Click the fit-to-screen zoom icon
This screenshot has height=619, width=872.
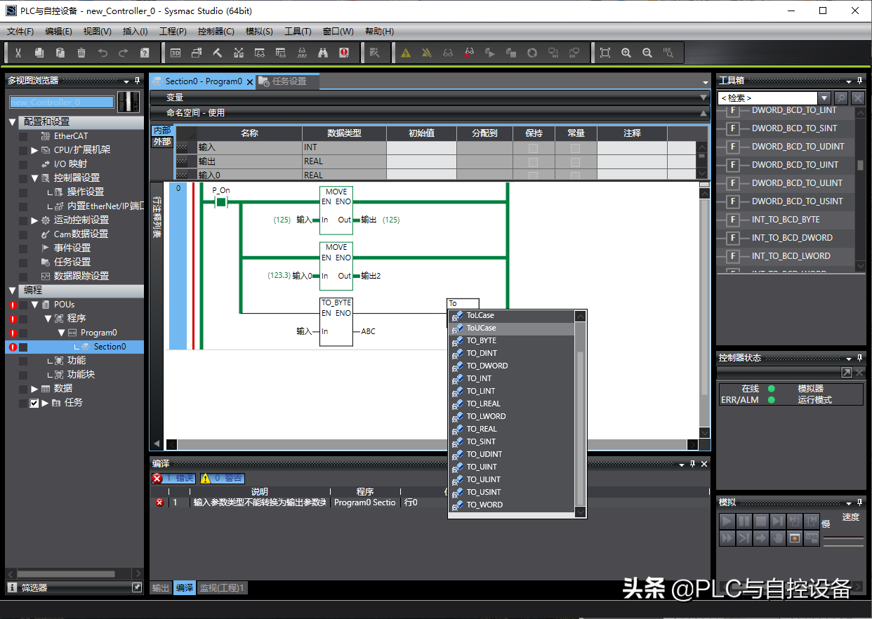(605, 53)
